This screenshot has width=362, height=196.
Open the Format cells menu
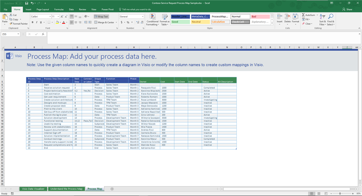click(296, 19)
